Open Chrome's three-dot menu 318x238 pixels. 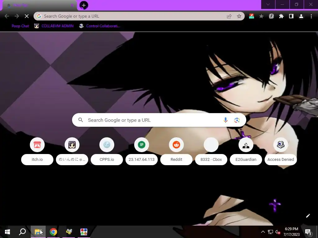click(x=311, y=16)
